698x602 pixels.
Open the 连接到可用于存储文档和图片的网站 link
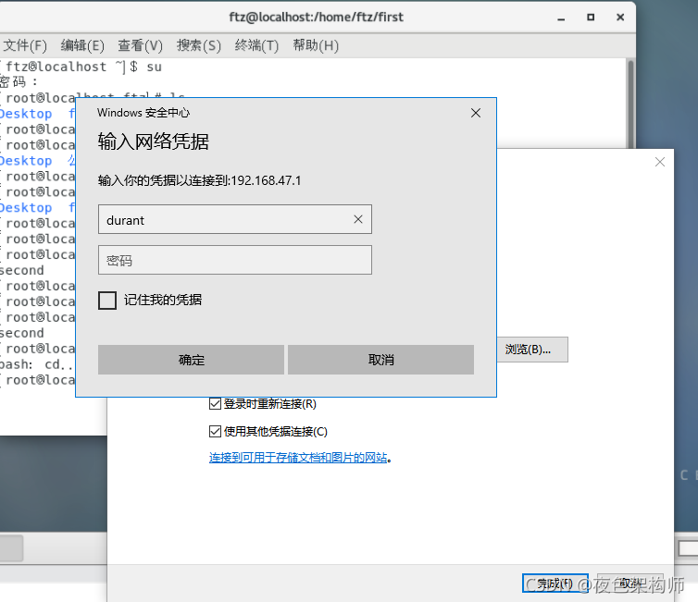click(x=298, y=458)
